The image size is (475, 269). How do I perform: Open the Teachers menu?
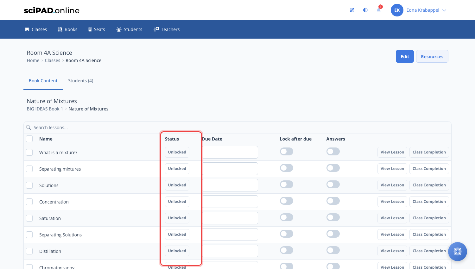[167, 29]
